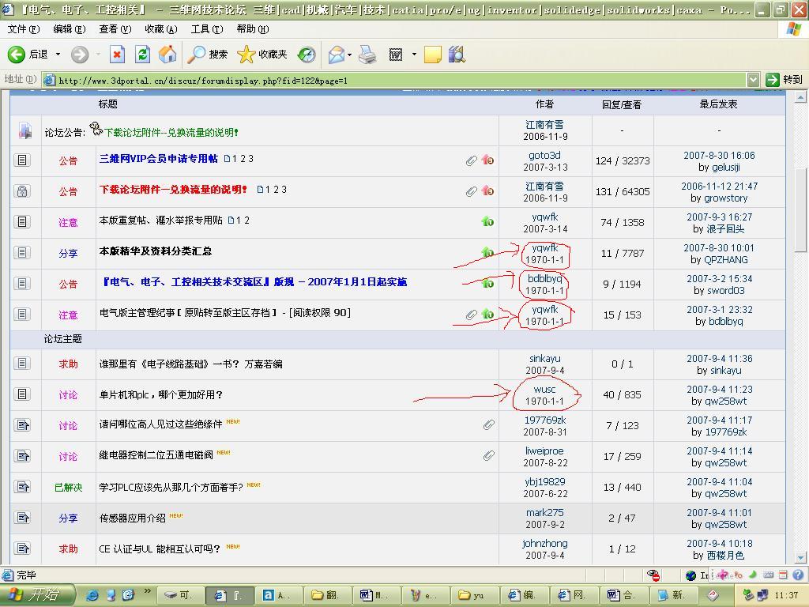Click the Refresh icon in the toolbar
The height and width of the screenshot is (607, 809).
[x=142, y=55]
